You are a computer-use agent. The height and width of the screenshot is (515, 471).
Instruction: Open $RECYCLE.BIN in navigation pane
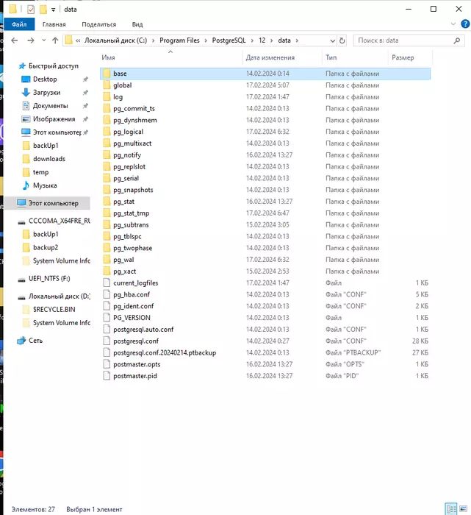click(x=54, y=310)
